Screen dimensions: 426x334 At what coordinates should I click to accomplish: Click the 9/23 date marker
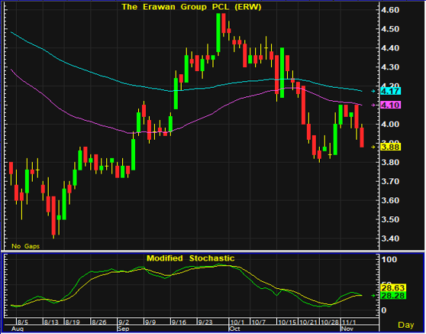click(x=205, y=323)
